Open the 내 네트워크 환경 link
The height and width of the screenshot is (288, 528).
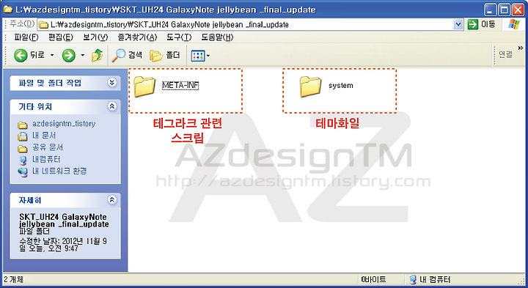pyautogui.click(x=59, y=171)
